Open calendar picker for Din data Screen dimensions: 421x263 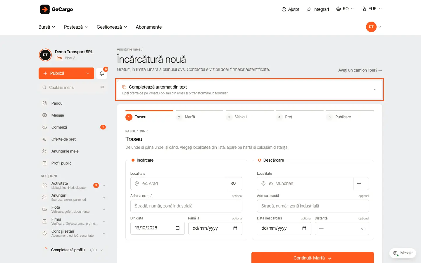pyautogui.click(x=177, y=228)
